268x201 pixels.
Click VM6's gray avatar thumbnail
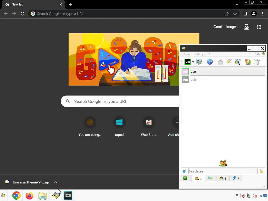[185, 80]
